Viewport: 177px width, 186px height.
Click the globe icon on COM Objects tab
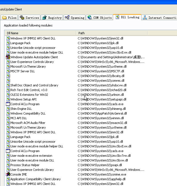(x=89, y=17)
